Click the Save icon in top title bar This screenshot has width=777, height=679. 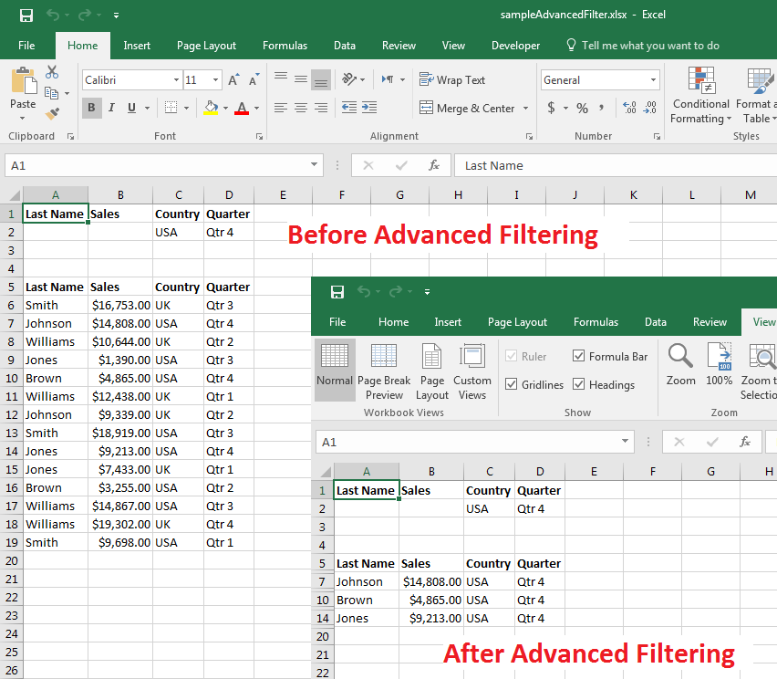26,16
